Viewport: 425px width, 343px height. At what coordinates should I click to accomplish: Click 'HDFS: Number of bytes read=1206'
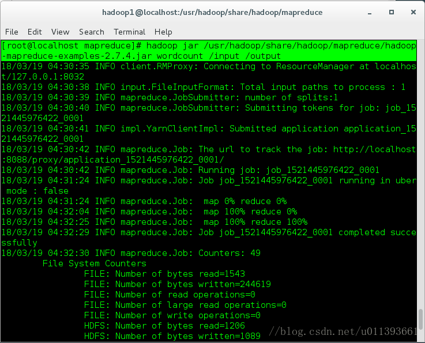tap(164, 326)
